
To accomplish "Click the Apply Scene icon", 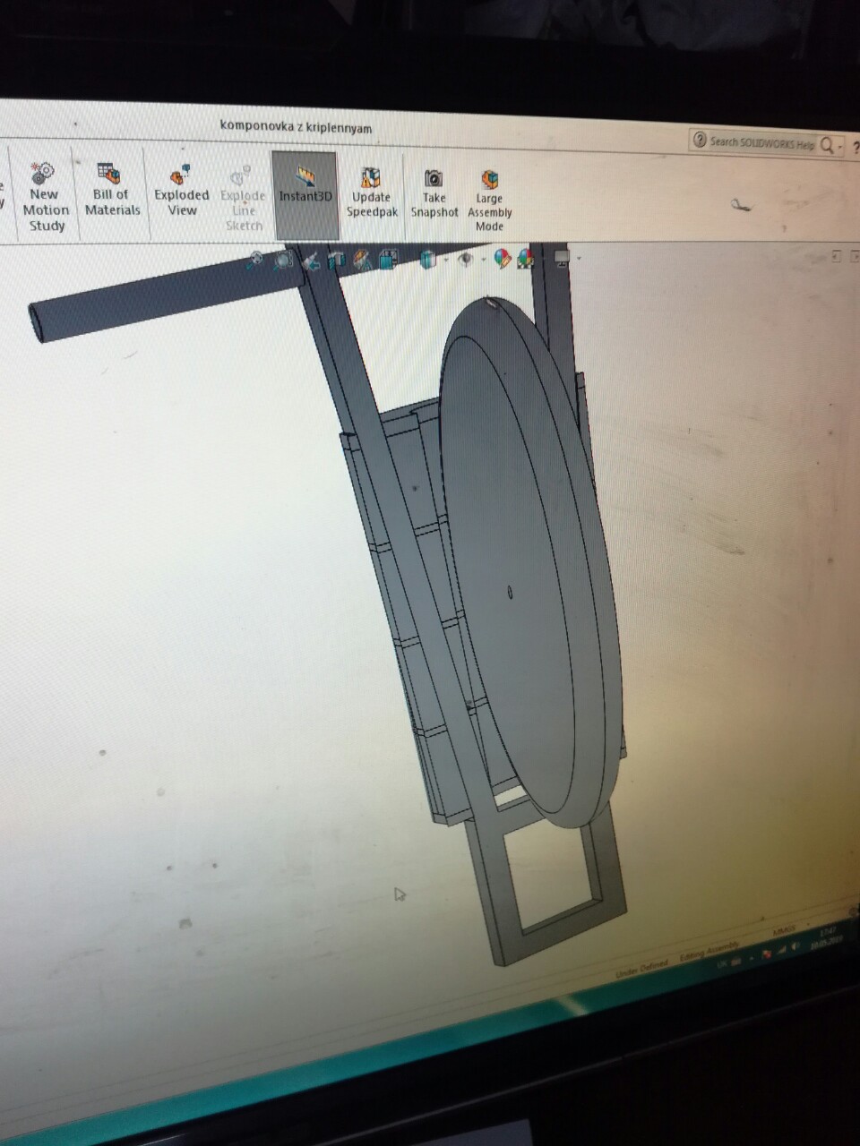I will point(526,260).
